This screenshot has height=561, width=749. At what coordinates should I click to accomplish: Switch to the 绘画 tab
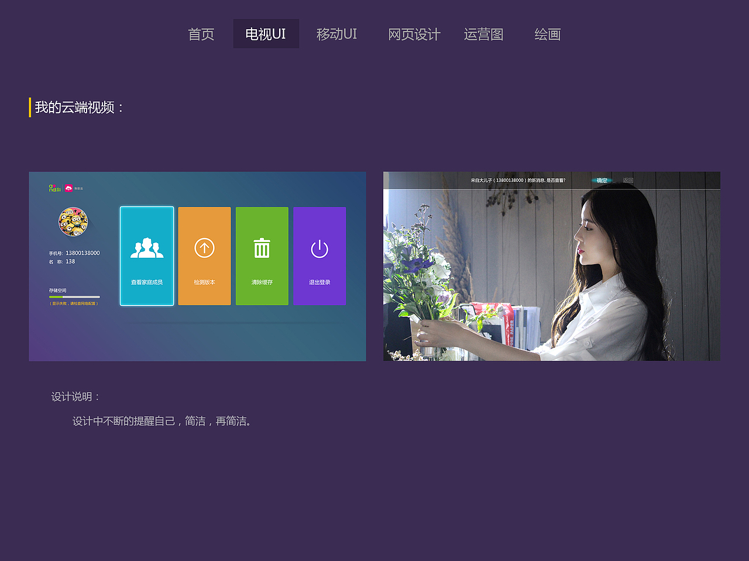[547, 34]
